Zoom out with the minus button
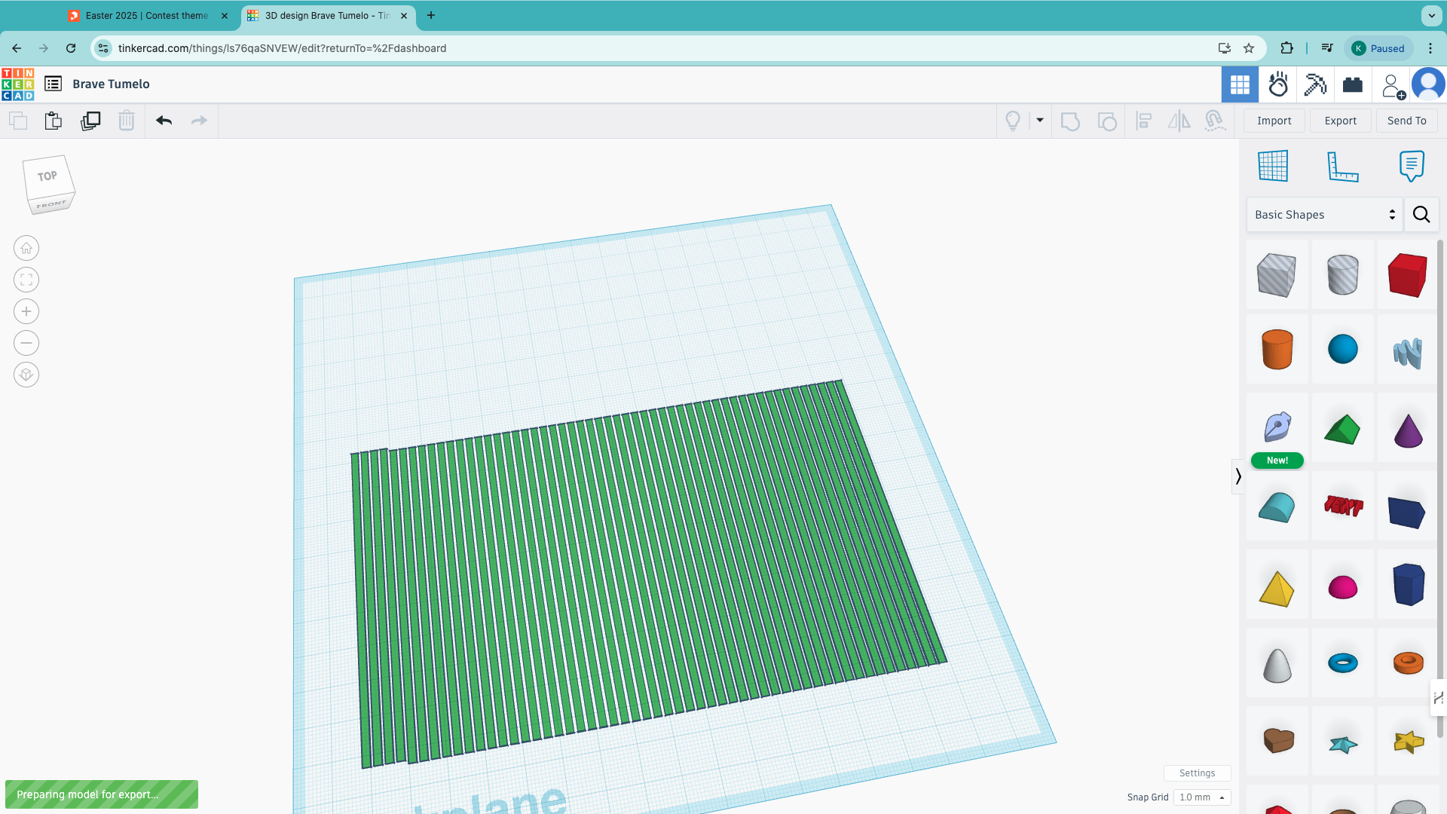The width and height of the screenshot is (1447, 814). (26, 343)
